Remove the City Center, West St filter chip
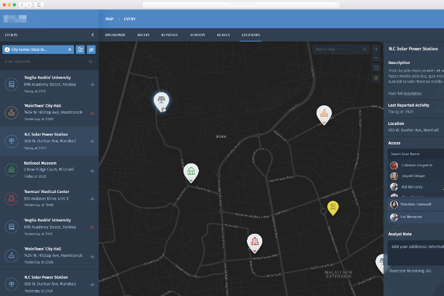Image resolution: width=444 pixels, height=296 pixels. [x=70, y=50]
